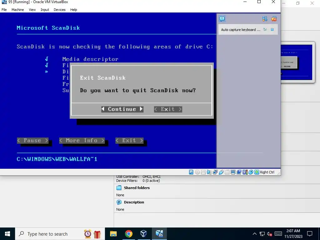Open Google Chrome from the taskbar
The width and height of the screenshot is (320, 240).
pyautogui.click(x=128, y=234)
